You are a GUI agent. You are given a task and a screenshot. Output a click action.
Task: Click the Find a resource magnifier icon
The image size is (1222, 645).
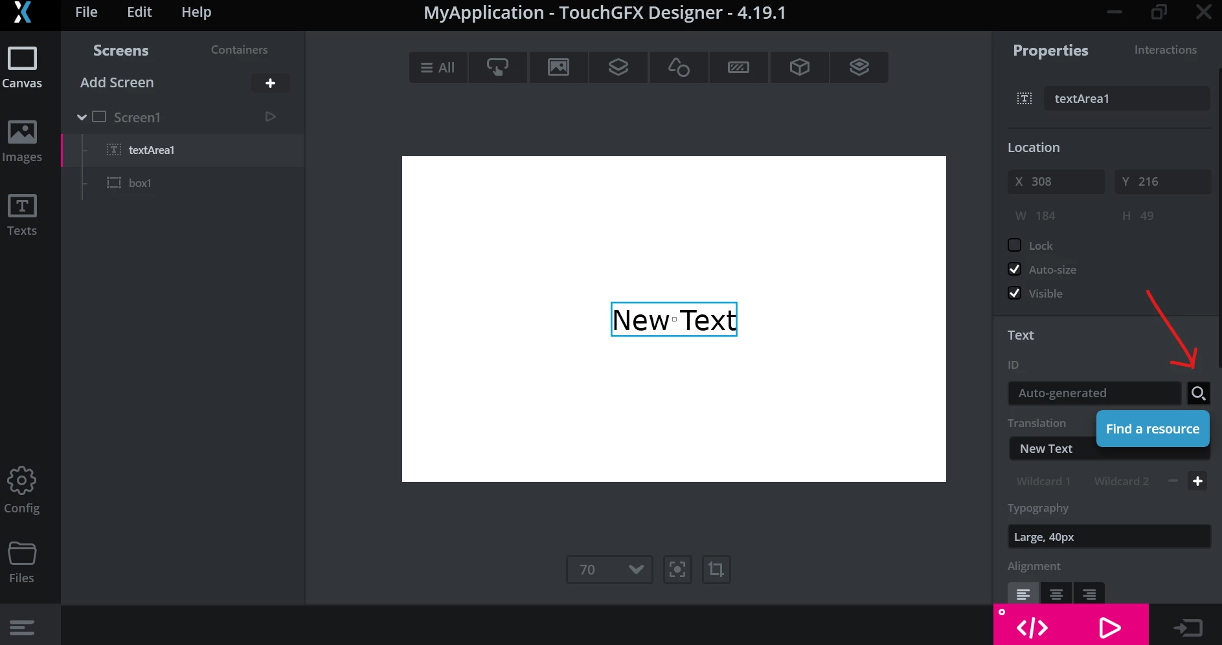point(1198,393)
